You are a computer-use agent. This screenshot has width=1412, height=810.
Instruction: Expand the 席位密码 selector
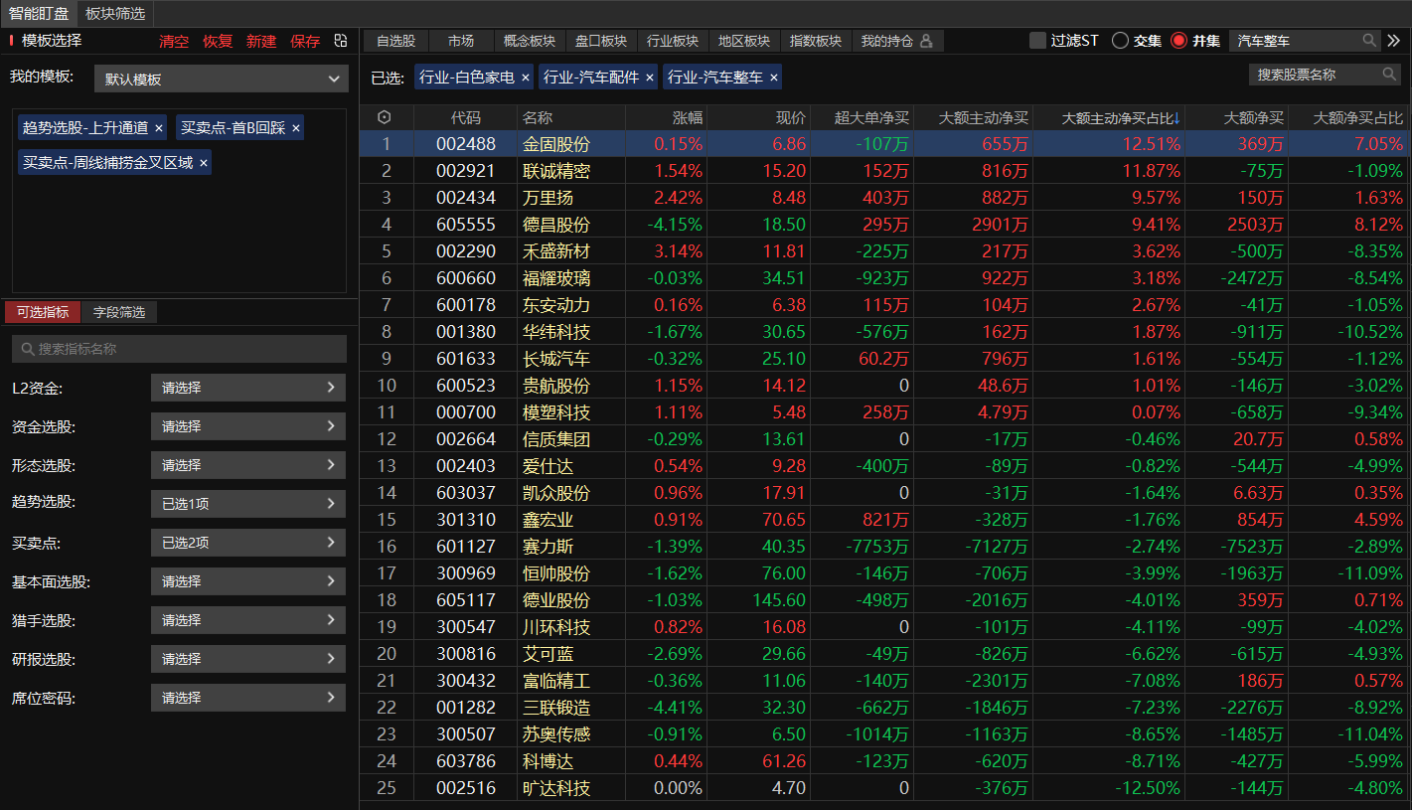[x=248, y=698]
